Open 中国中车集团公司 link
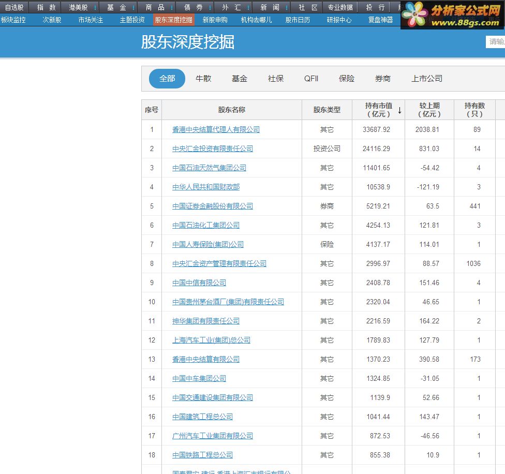 (199, 379)
